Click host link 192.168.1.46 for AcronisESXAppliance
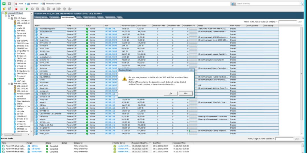 click(110, 29)
